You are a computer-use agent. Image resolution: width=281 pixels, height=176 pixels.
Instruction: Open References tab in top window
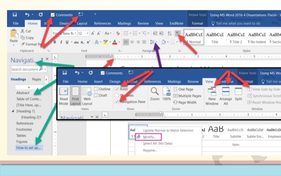click(x=103, y=23)
